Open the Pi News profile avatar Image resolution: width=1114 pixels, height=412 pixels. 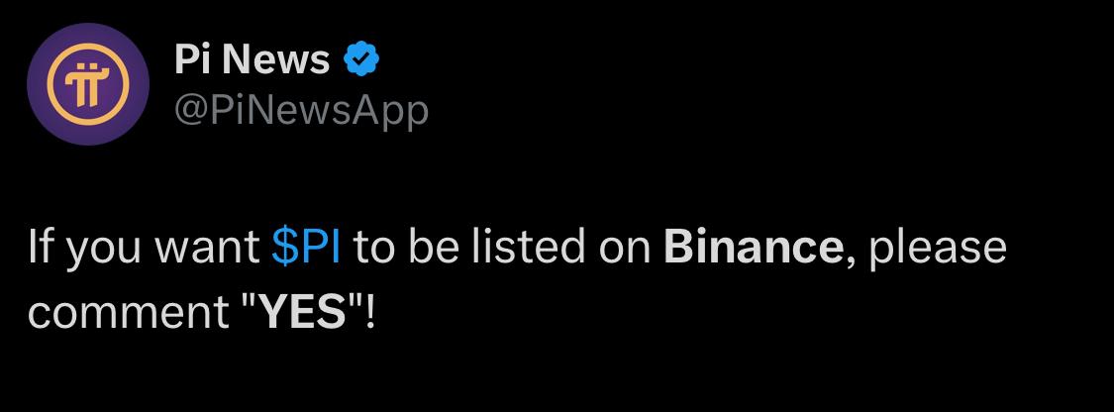coord(88,84)
